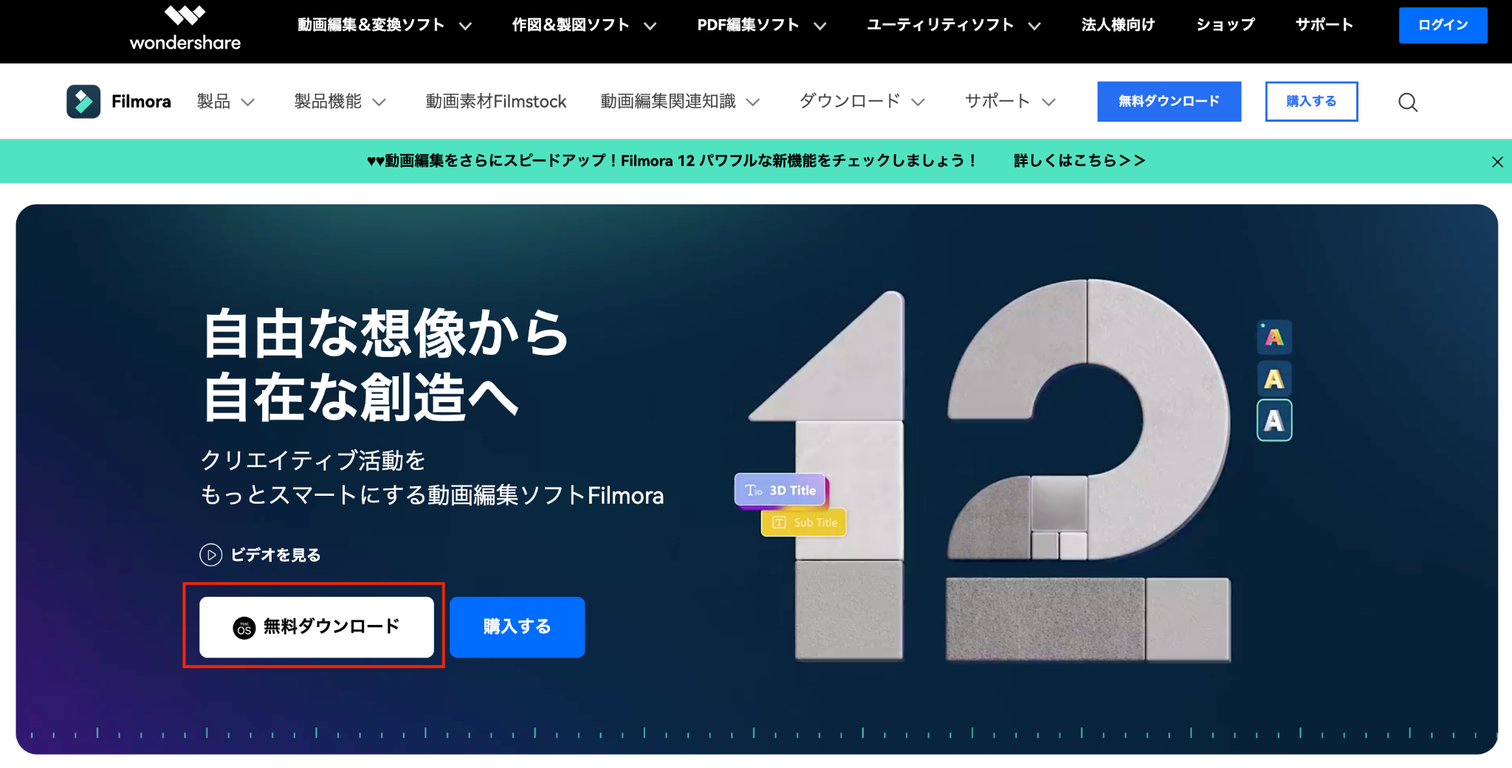
Task: Expand PDF編集ソフト menu
Action: pyautogui.click(x=762, y=25)
